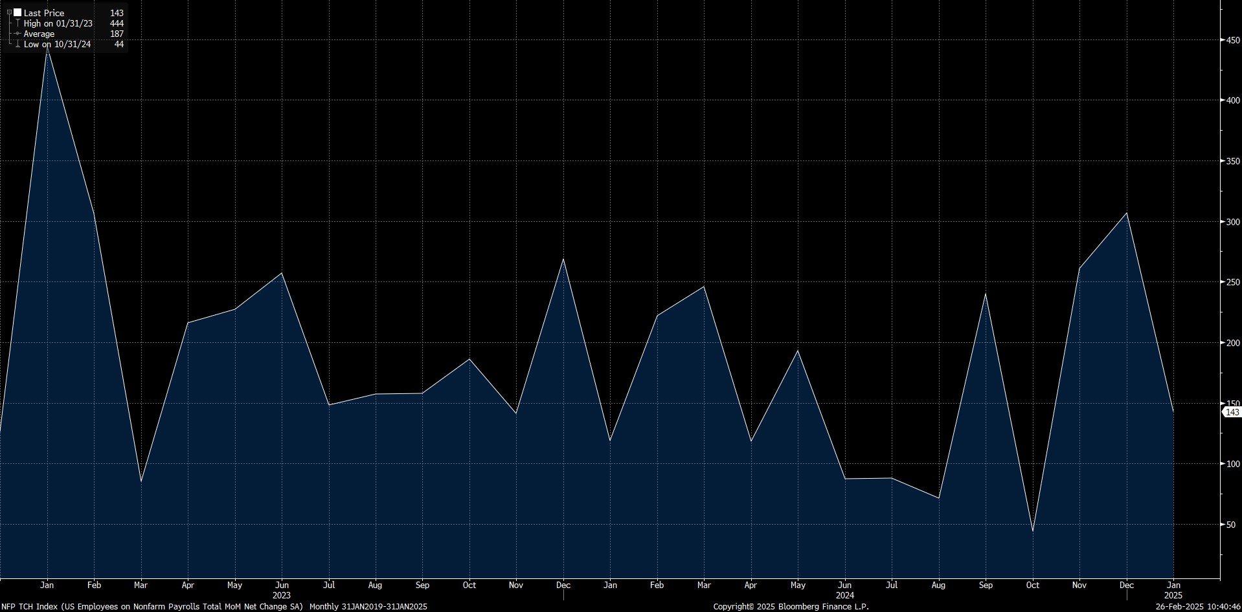Click the 26-Feb-2025 10:40:46 timestamp

coord(1199,607)
